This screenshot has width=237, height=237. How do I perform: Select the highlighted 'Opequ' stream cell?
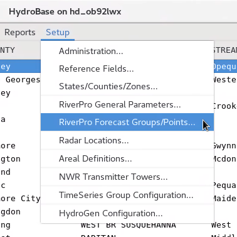coord(225,67)
